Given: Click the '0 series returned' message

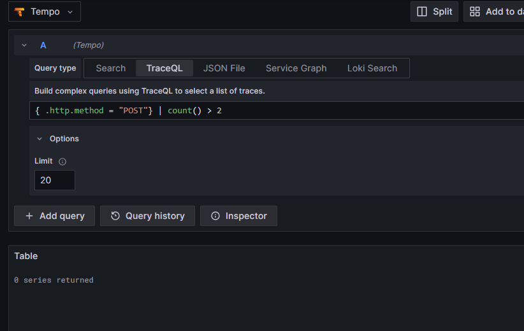Looking at the screenshot, I should point(54,280).
